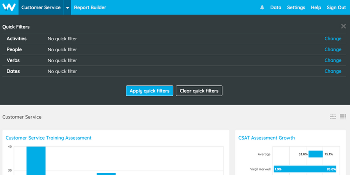The height and width of the screenshot is (175, 350).
Task: Open Customer Service Training Assessment report title
Action: click(49, 138)
